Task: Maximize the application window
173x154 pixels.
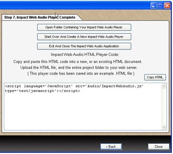Action: 160,6
